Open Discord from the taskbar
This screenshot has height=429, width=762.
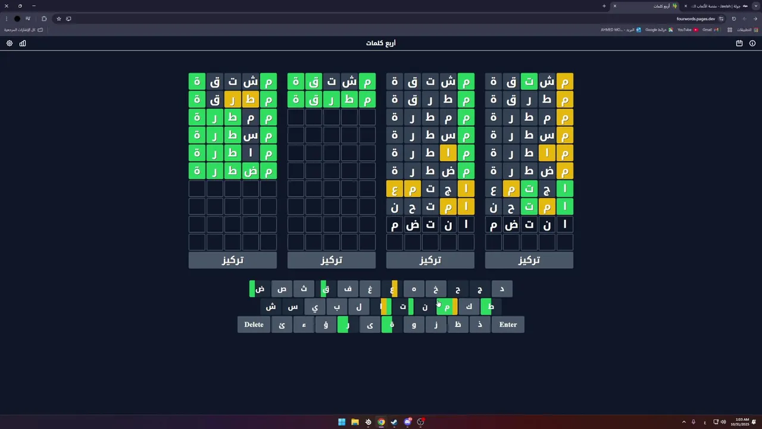pyautogui.click(x=408, y=422)
